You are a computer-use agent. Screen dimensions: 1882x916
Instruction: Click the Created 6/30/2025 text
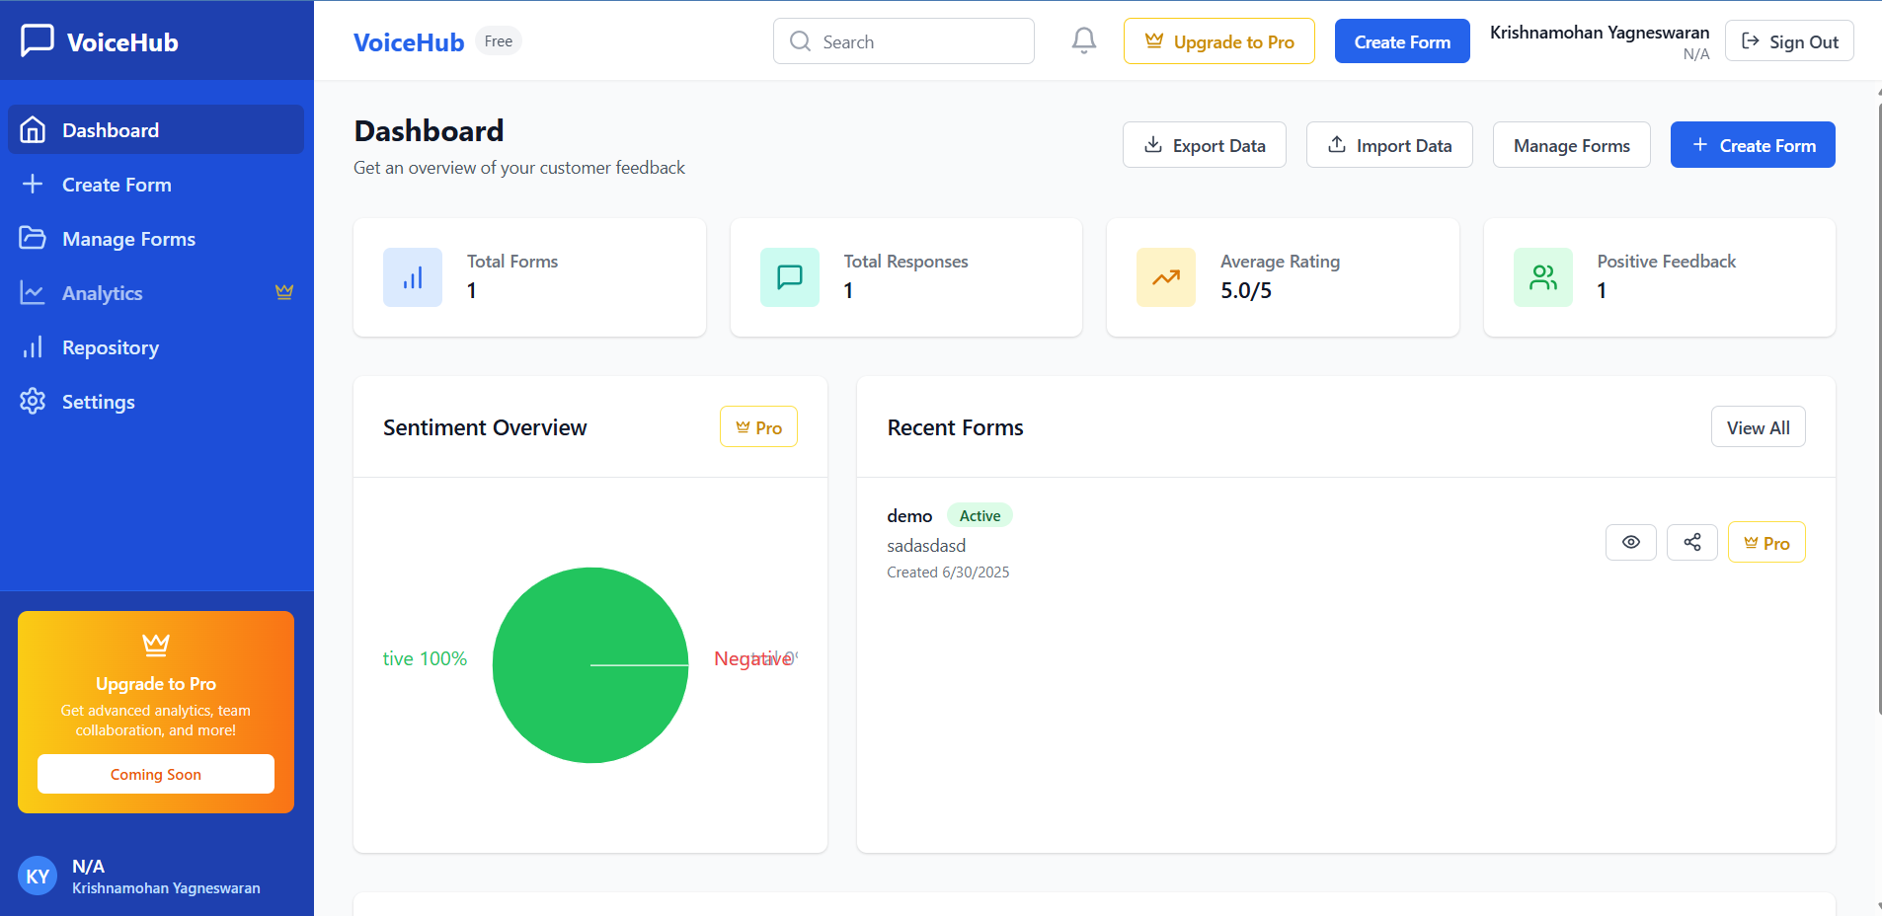click(948, 572)
